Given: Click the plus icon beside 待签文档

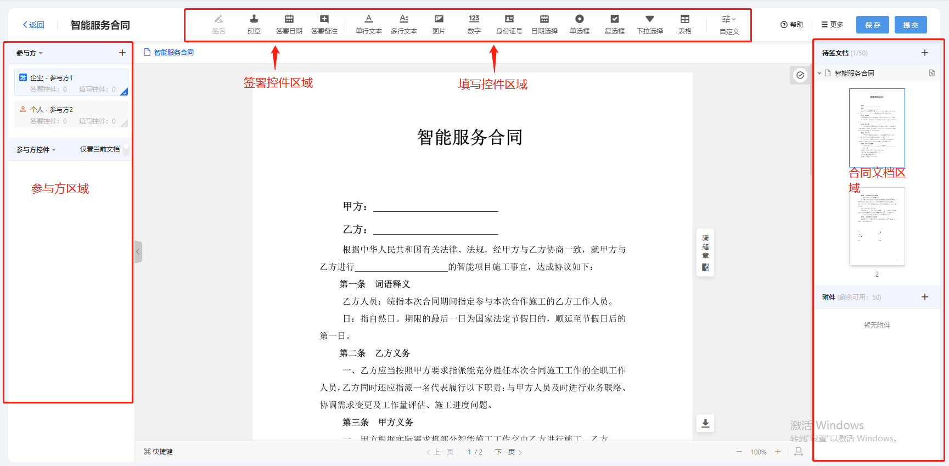Looking at the screenshot, I should [925, 53].
